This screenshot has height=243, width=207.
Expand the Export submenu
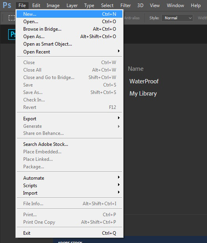70,119
